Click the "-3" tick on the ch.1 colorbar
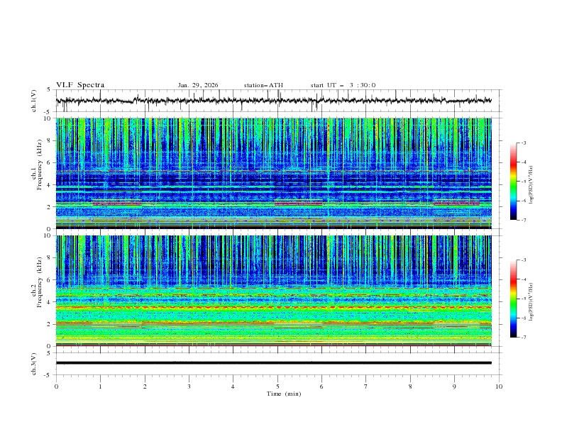The image size is (562, 434). pos(523,143)
